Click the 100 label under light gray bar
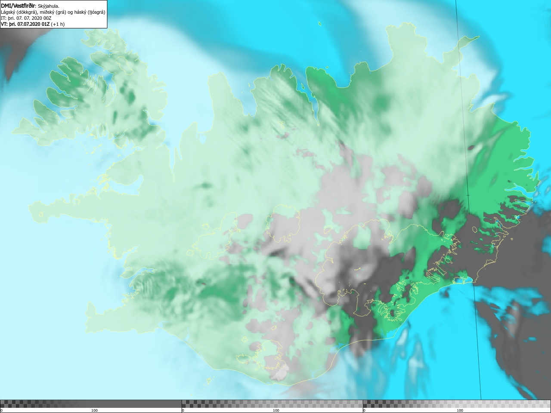This screenshot has width=551, height=413. [460, 410]
